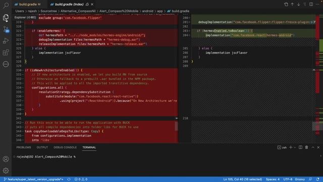Open the launch profile dropdown arrow beside plus
Viewport: 323px width, 182px height.
[295, 147]
